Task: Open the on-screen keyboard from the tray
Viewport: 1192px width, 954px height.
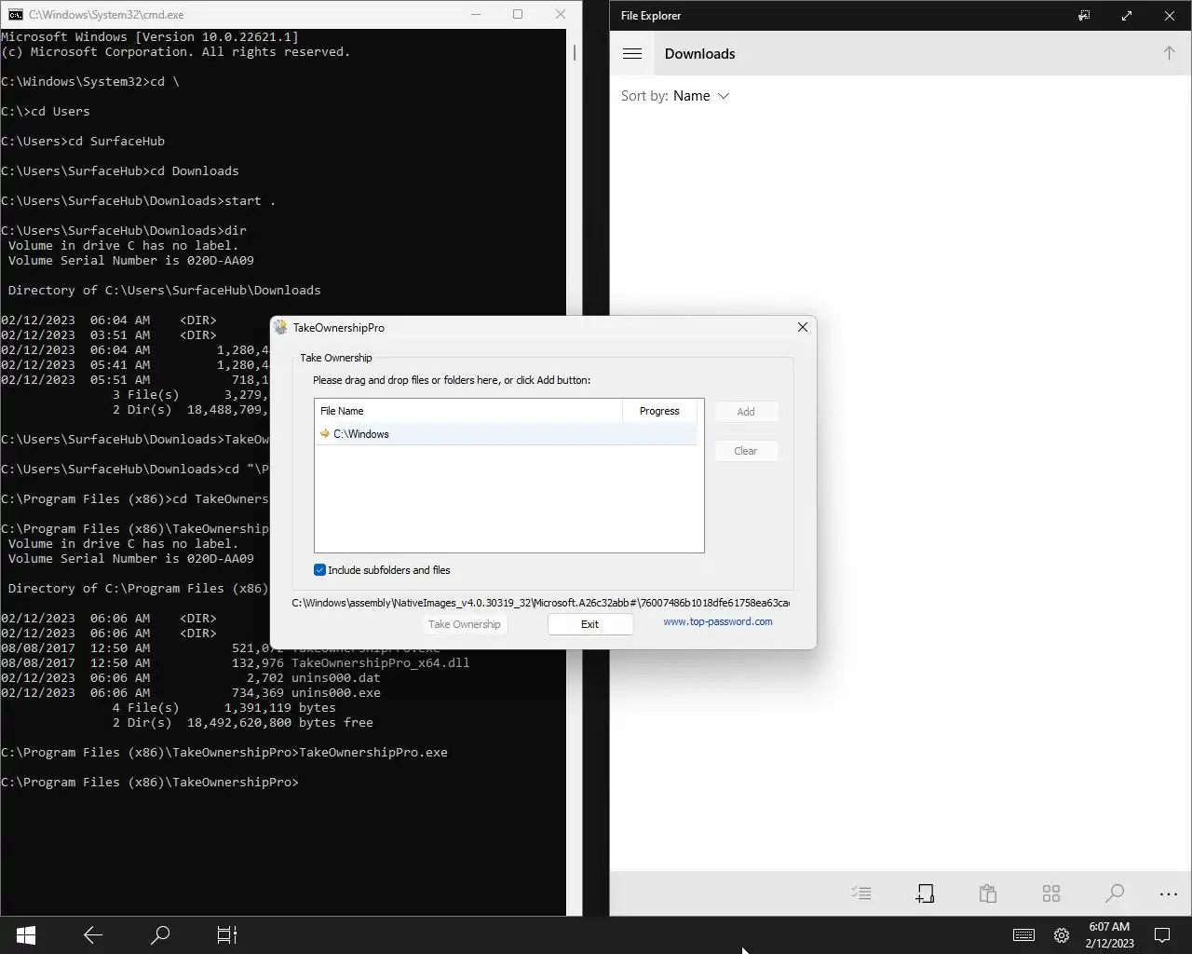Action: pyautogui.click(x=1023, y=934)
